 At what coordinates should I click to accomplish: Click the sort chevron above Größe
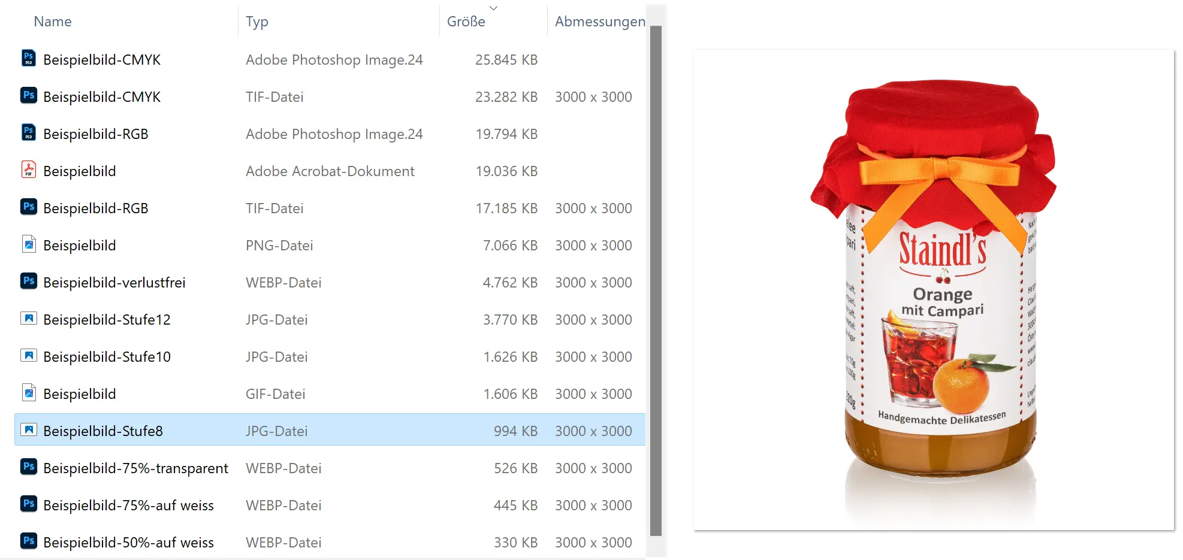click(493, 8)
